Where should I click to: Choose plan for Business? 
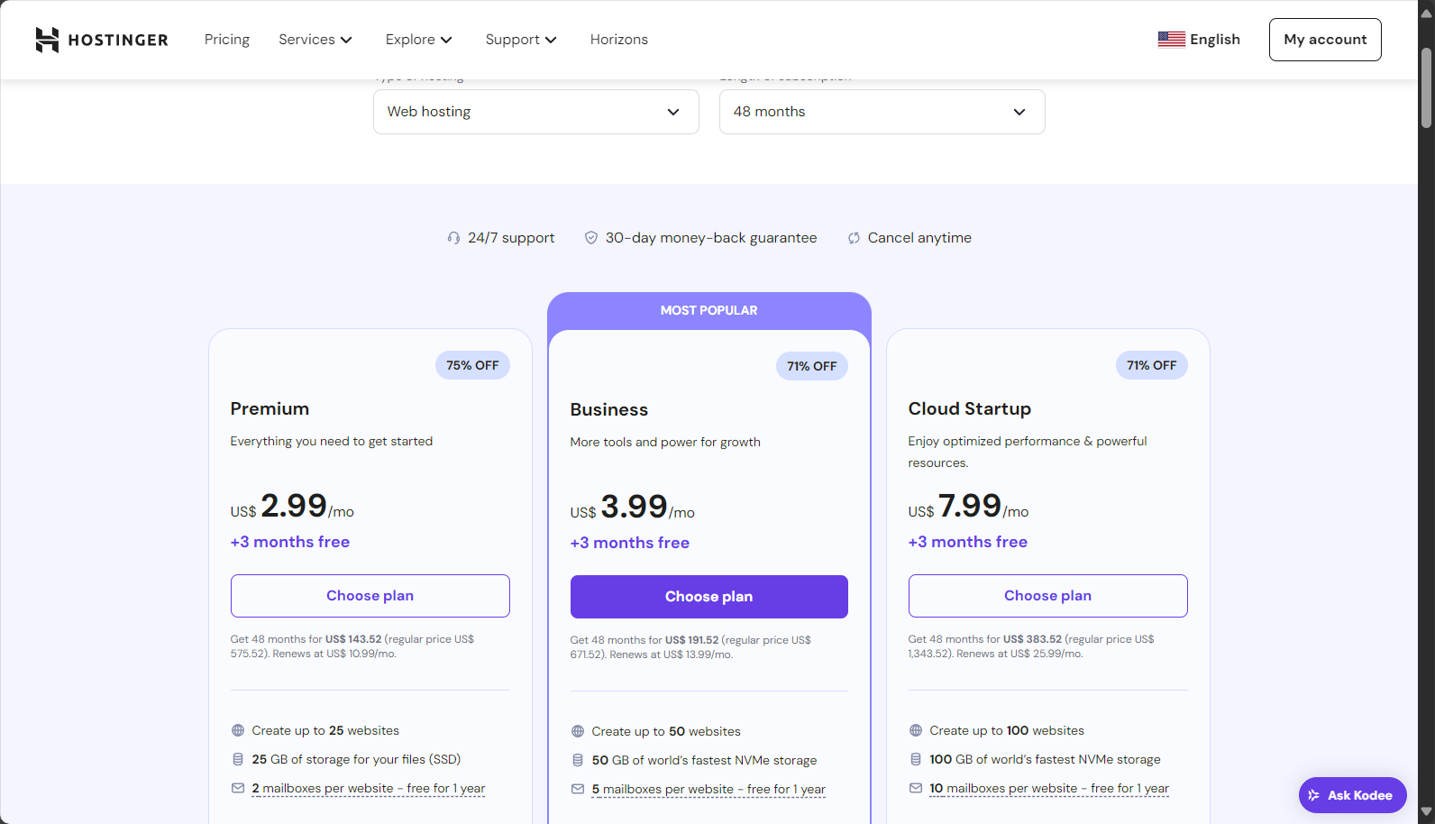(709, 597)
